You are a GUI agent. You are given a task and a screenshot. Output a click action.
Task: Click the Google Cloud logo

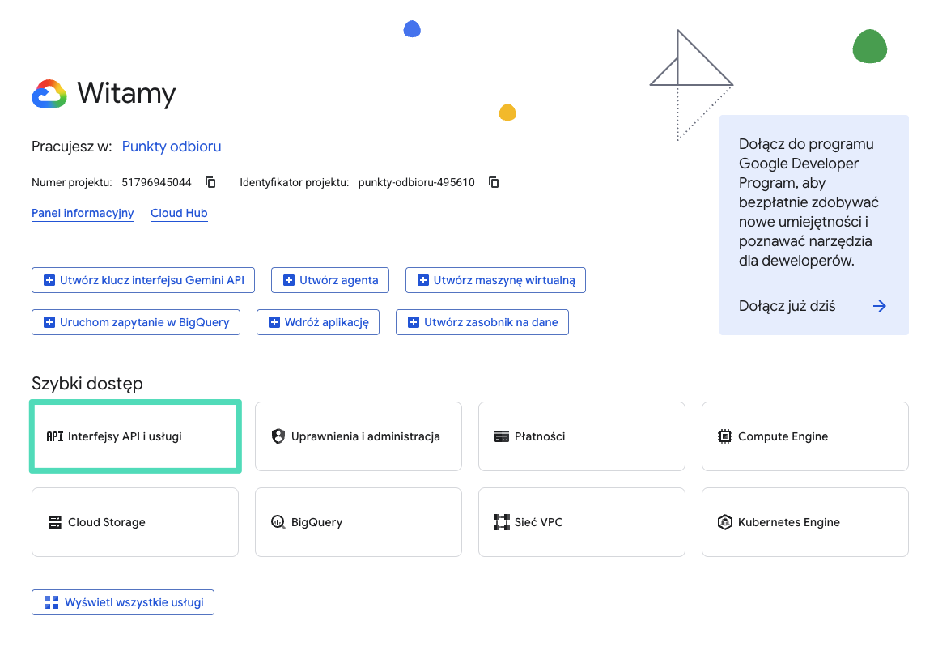(x=49, y=93)
